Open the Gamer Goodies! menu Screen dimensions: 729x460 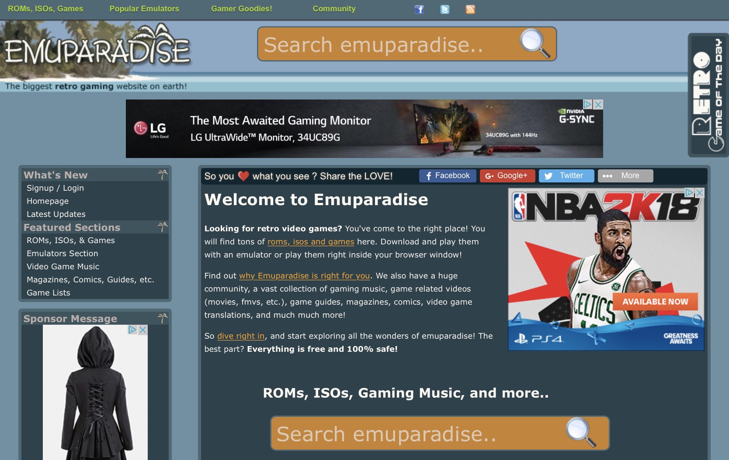[x=241, y=9]
